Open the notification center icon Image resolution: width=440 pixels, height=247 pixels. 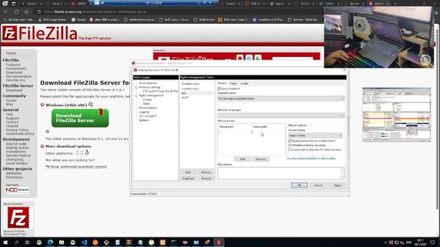point(432,242)
